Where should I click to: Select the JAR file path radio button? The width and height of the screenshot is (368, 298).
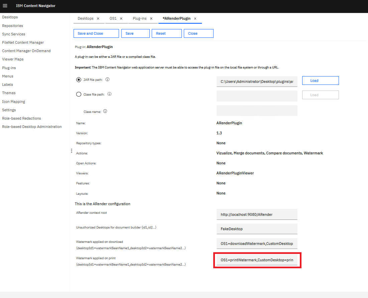pos(79,80)
